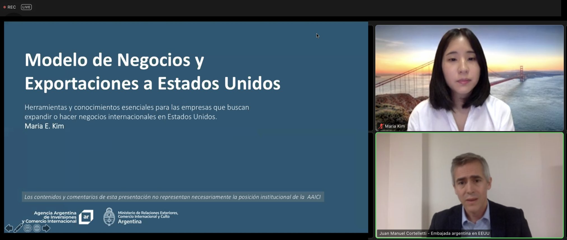Click the presenter name 'Maria E. Kim'
This screenshot has height=240, width=567.
click(44, 126)
